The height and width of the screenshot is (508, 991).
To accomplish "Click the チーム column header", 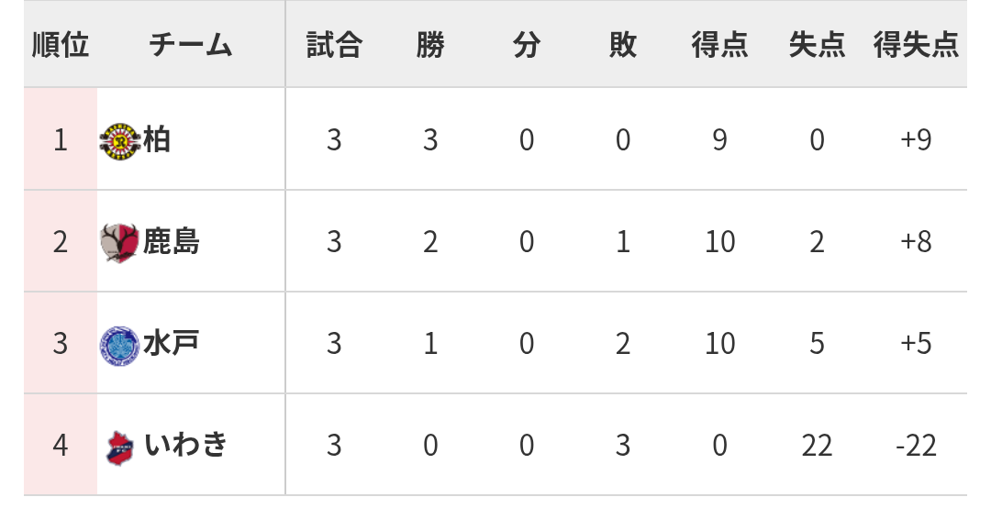I will [191, 45].
